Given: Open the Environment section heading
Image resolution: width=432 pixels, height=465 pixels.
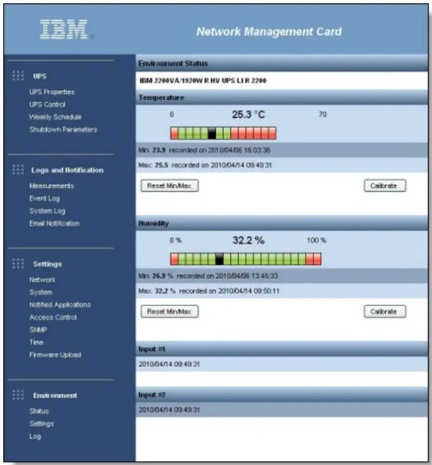Looking at the screenshot, I should tap(55, 395).
